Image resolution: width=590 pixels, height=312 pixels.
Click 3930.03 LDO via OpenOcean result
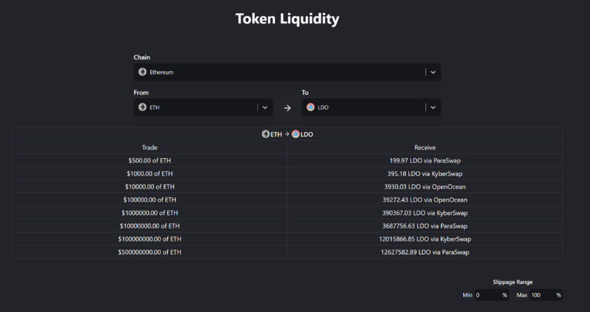point(425,187)
